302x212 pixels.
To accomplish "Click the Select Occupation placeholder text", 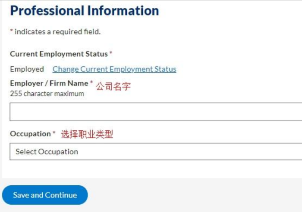I will pos(47,152).
